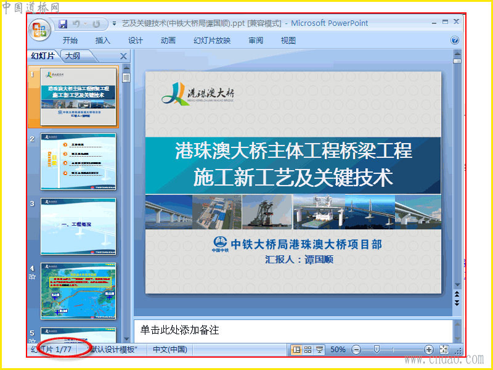Screen dimensions: 493x370
Task: Click the 50% zoom level button
Action: pyautogui.click(x=338, y=350)
